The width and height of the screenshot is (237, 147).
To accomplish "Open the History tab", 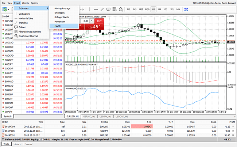I will click(x=17, y=144).
